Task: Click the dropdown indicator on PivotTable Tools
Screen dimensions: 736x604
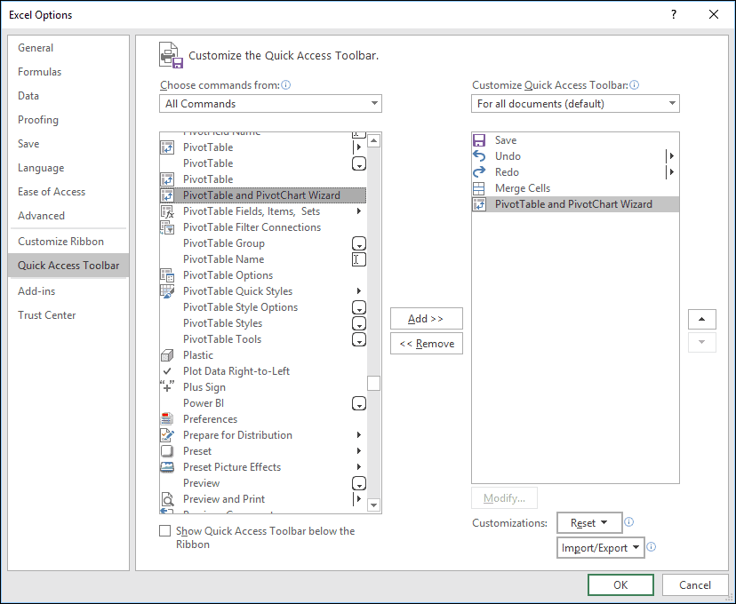Action: click(359, 339)
